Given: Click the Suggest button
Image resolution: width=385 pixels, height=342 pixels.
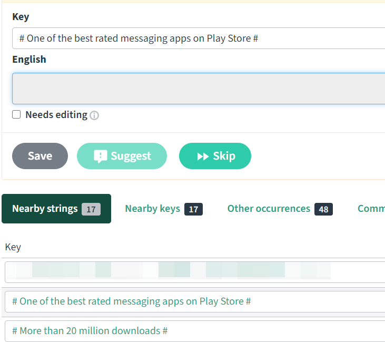Looking at the screenshot, I should tap(122, 156).
